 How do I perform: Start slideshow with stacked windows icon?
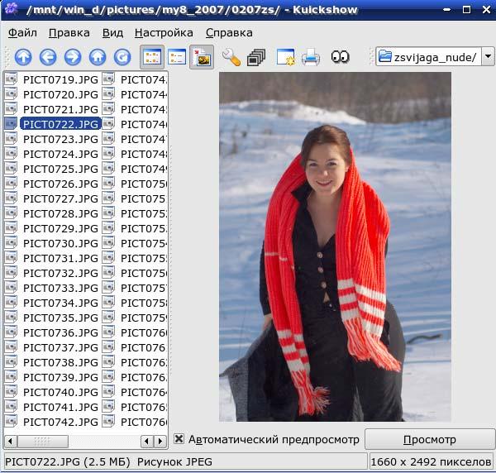pos(256,57)
